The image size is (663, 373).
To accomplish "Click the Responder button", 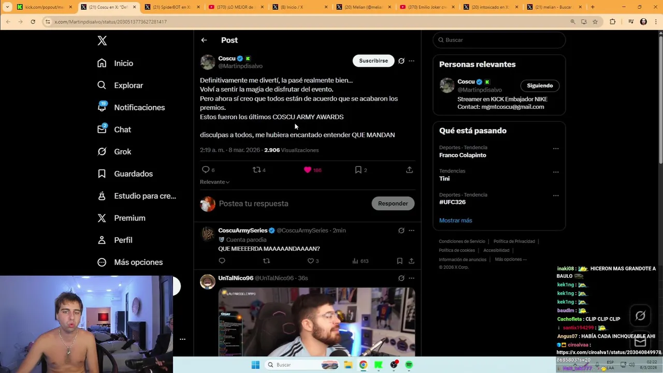I will coord(393,204).
